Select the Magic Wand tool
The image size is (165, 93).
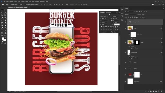[x=5, y=13]
